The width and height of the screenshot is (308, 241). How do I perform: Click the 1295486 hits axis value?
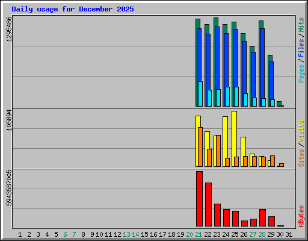tap(9, 30)
